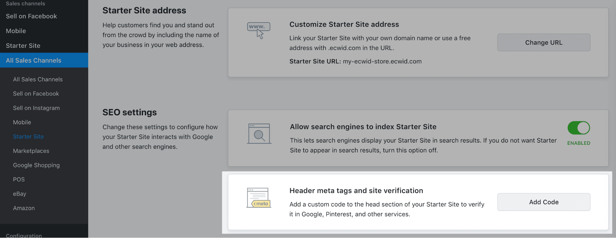The image size is (616, 238).
Task: Open the Amazon sales channel
Action: pos(24,208)
